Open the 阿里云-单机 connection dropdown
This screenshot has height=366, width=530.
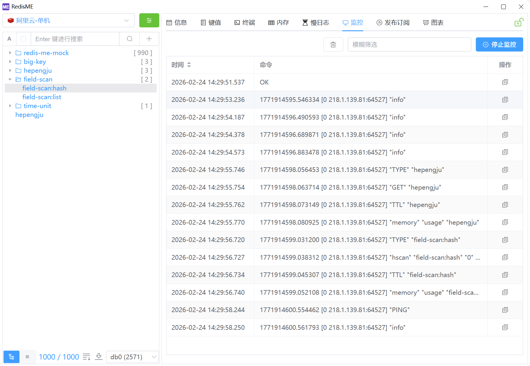69,21
